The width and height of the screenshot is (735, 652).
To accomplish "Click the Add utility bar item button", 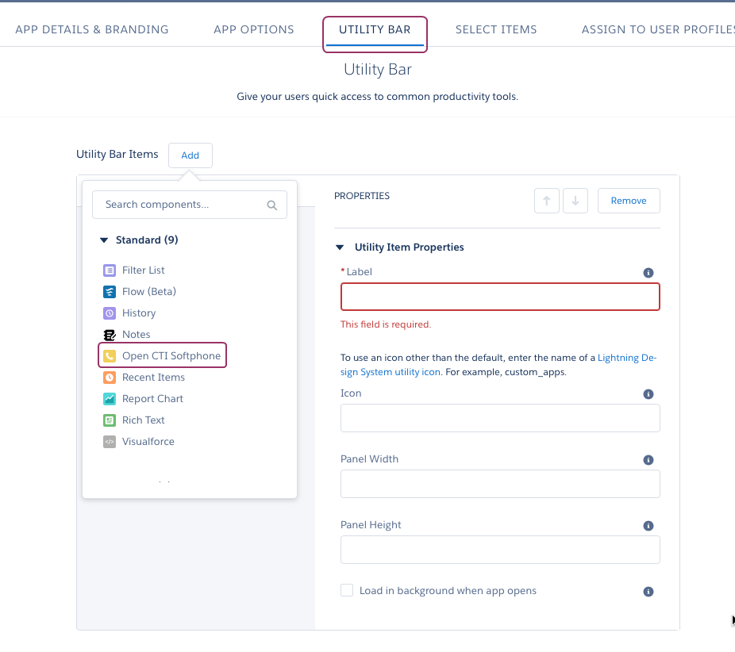I will tap(190, 155).
